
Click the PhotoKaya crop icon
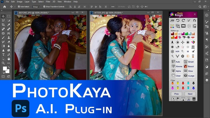178,26
